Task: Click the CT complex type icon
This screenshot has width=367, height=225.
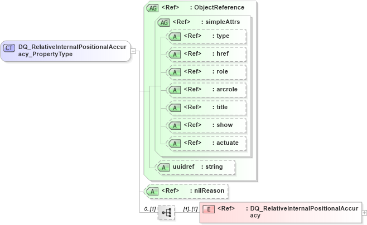Action: (9, 48)
